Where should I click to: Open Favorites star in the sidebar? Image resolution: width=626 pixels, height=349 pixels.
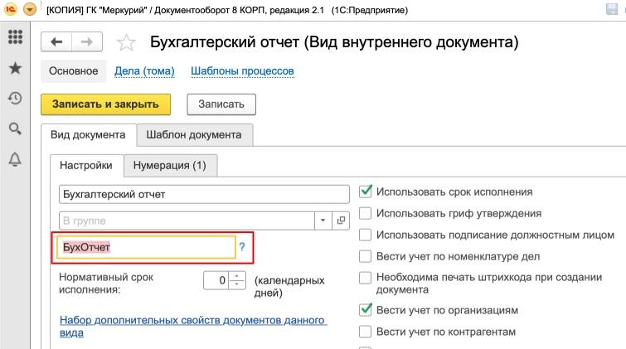(14, 69)
